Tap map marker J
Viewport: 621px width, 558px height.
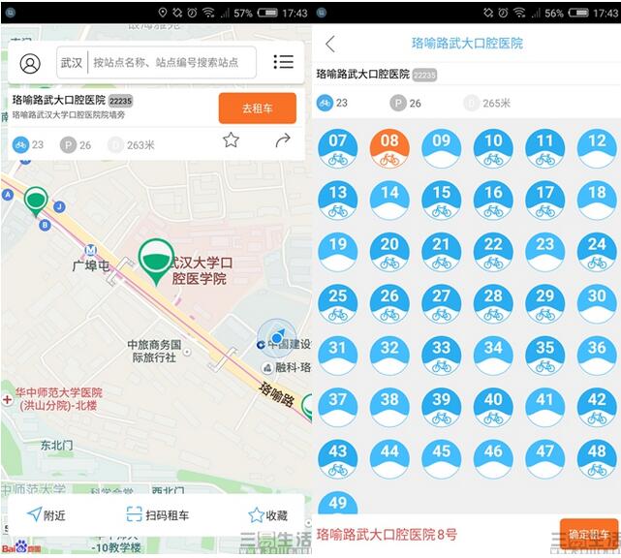coord(59,206)
